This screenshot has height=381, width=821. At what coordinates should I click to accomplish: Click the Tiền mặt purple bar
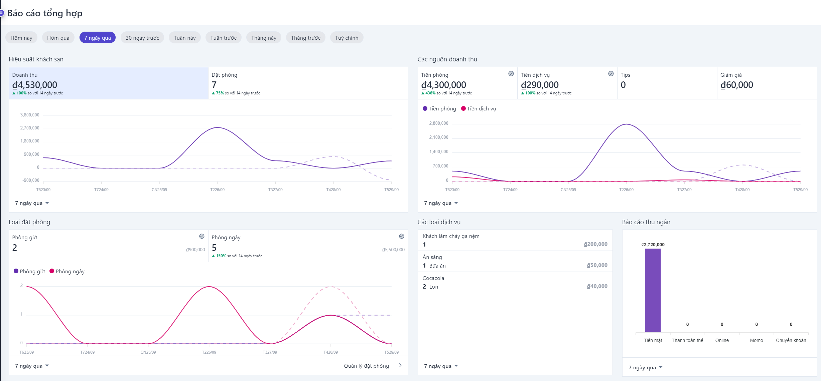click(653, 290)
